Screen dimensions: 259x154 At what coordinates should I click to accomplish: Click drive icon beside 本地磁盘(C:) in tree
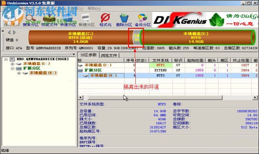19,64
